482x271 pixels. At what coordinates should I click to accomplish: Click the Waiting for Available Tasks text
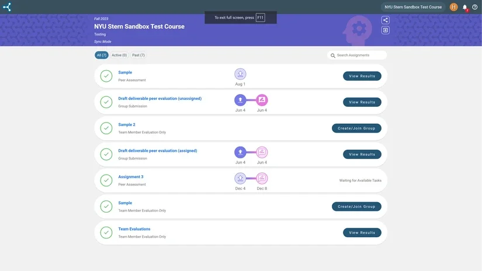pos(360,180)
